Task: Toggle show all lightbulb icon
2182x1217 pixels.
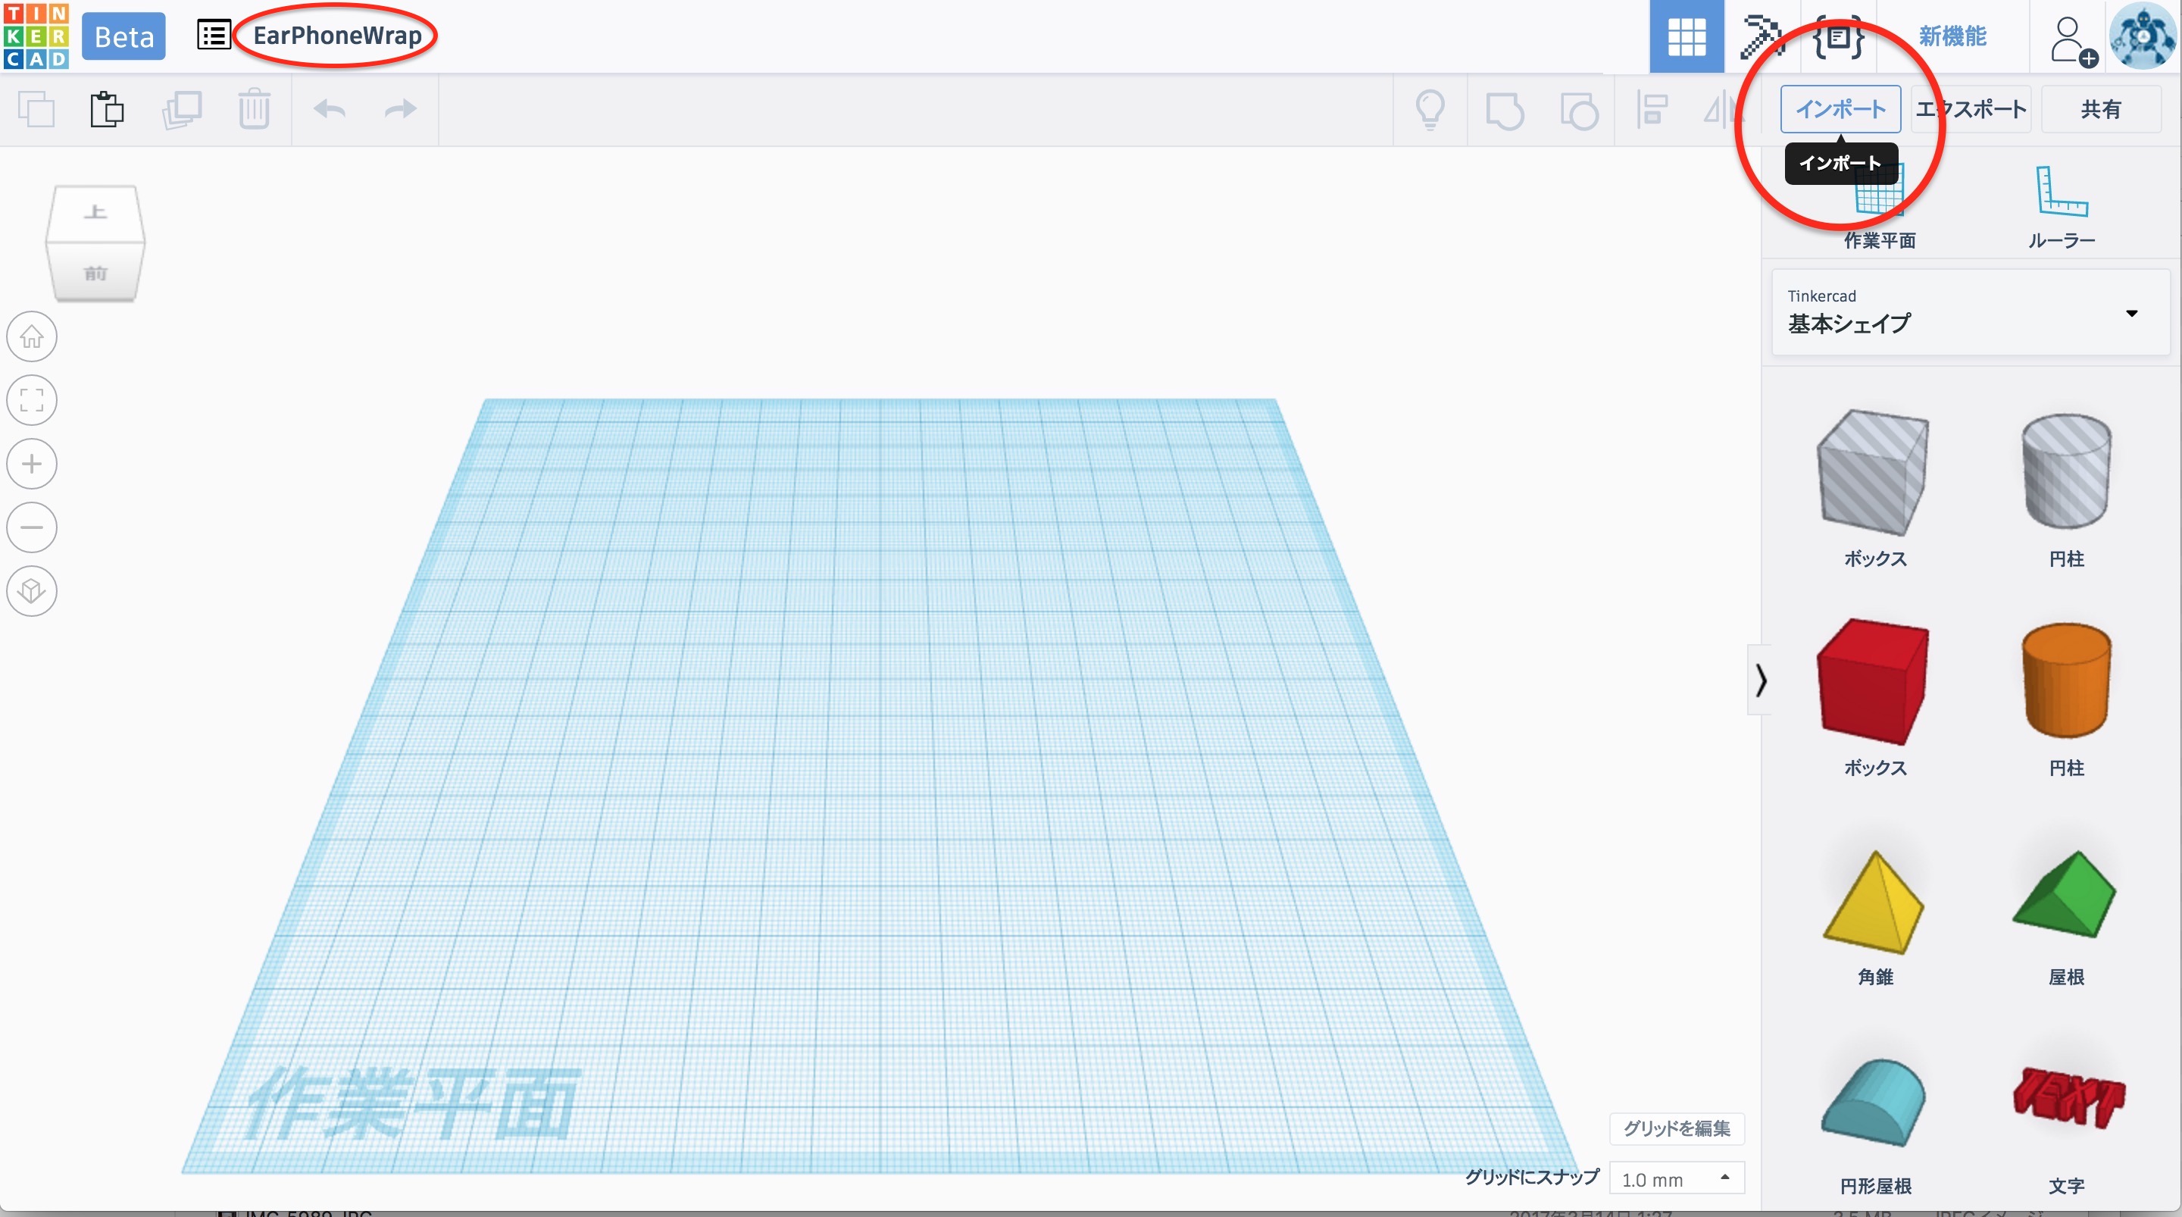Action: (1430, 109)
